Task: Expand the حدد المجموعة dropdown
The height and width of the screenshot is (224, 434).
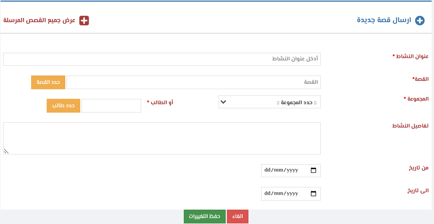Action: [269, 102]
